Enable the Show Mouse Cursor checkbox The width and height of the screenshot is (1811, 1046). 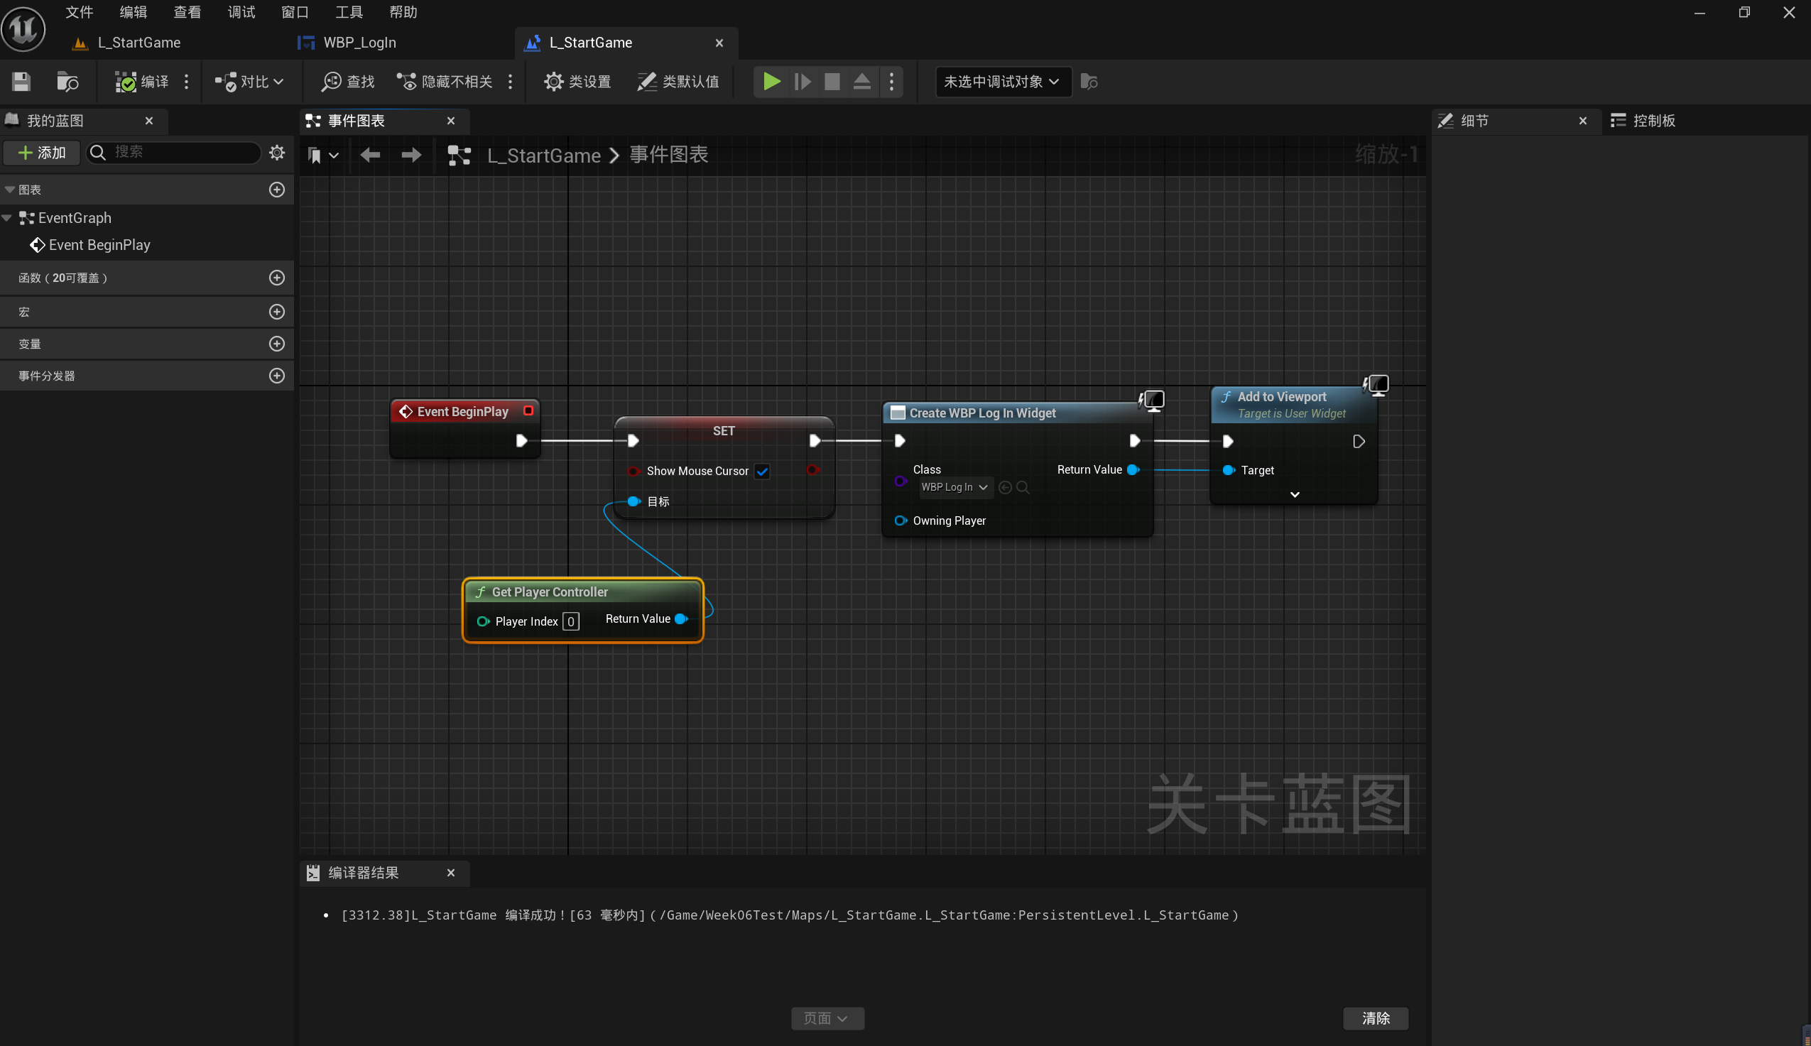click(762, 471)
